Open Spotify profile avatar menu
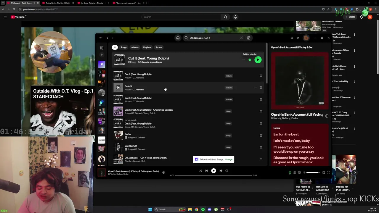Viewport: 379px width, 213px height. [x=306, y=38]
